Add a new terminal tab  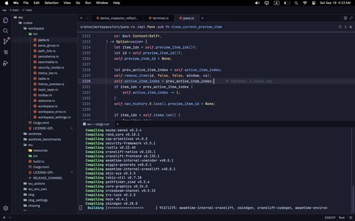118,124
